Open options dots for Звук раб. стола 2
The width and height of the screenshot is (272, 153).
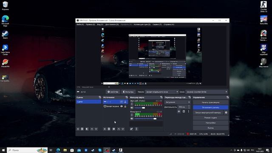coord(132,104)
